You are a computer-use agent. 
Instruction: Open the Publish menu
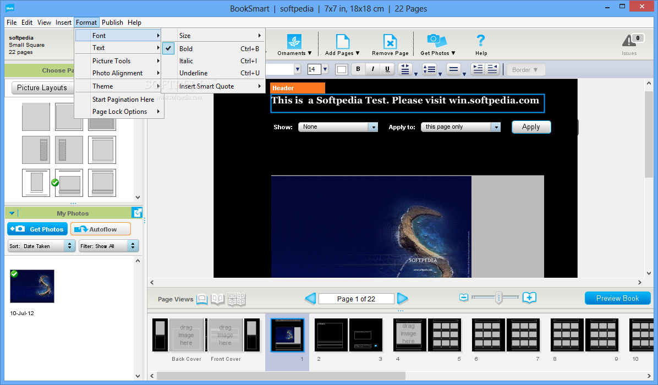(112, 23)
